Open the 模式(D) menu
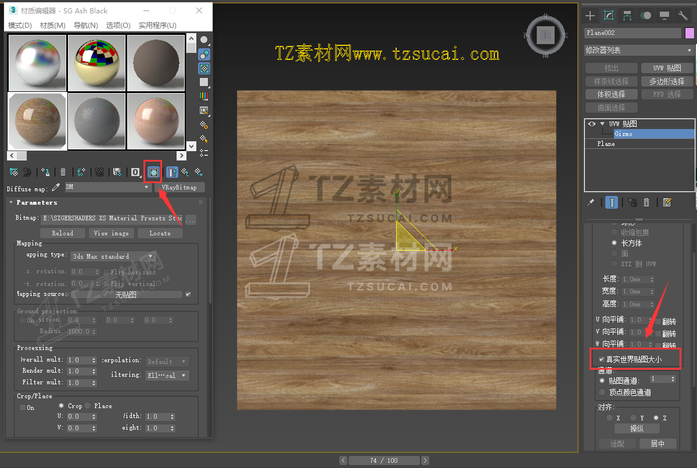 tap(20, 26)
